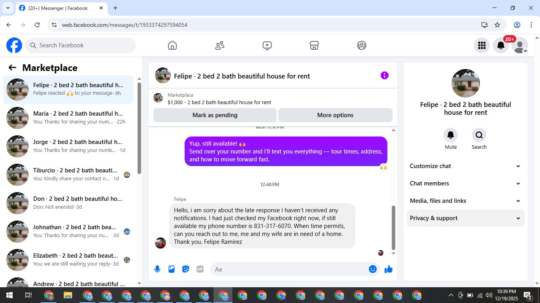Click the sent message purple bubble
The height and width of the screenshot is (303, 540).
pyautogui.click(x=286, y=151)
